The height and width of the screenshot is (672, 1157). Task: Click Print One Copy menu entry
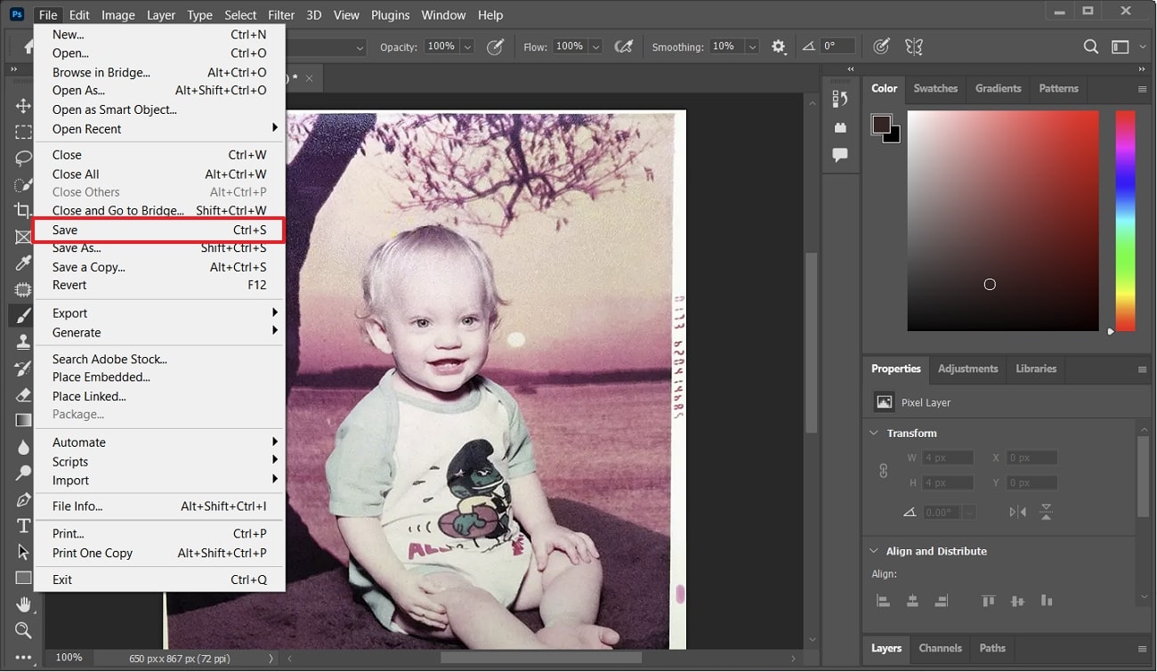(93, 554)
